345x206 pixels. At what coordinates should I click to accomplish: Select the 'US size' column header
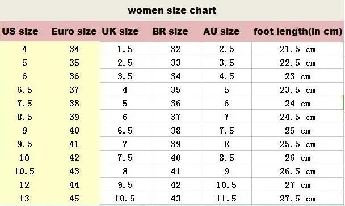(20, 31)
